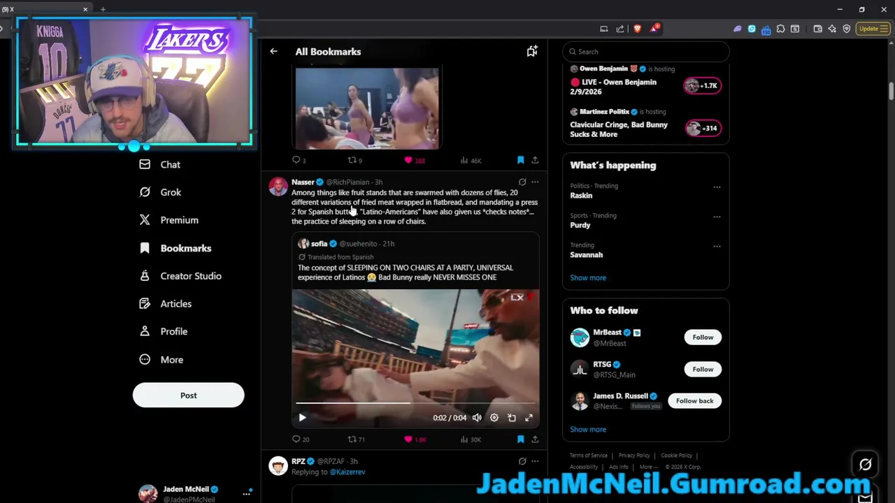Join the Owen Benjamin live space +1.7K
The image size is (895, 503).
click(x=702, y=86)
